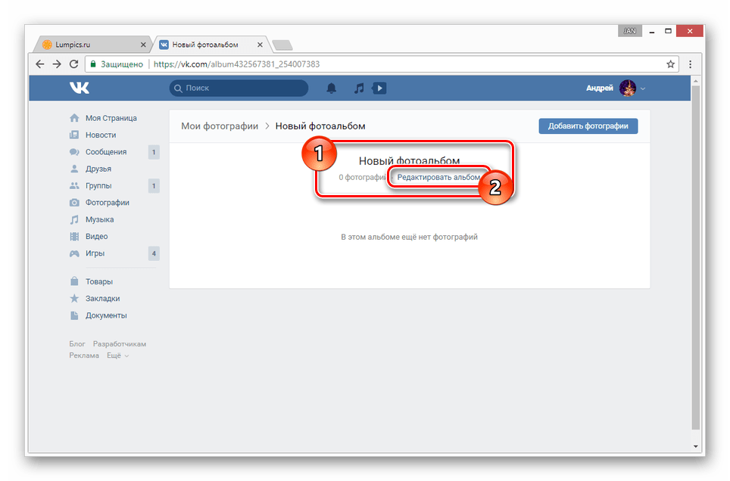Viewport: 730px width, 481px height.
Task: Click the Новый фотоальбом album title
Action: click(409, 161)
